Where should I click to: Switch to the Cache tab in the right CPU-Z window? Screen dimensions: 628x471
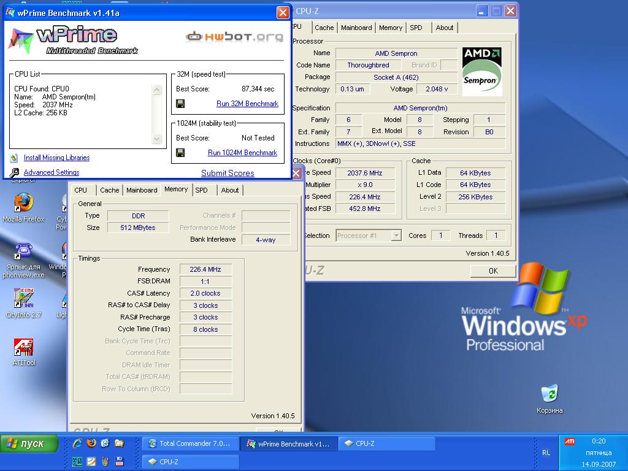click(x=324, y=28)
